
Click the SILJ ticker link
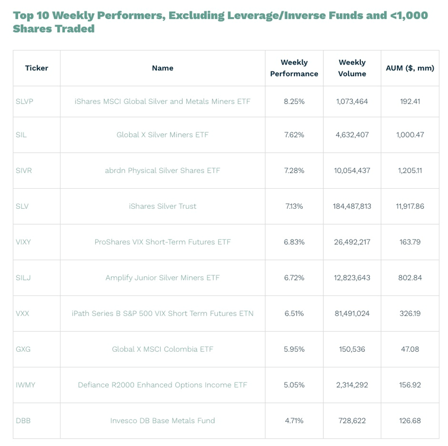[23, 278]
